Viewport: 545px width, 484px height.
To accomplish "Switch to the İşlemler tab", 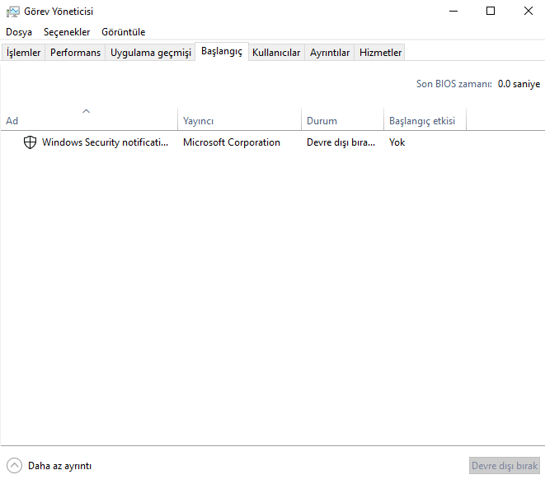I will pyautogui.click(x=23, y=53).
